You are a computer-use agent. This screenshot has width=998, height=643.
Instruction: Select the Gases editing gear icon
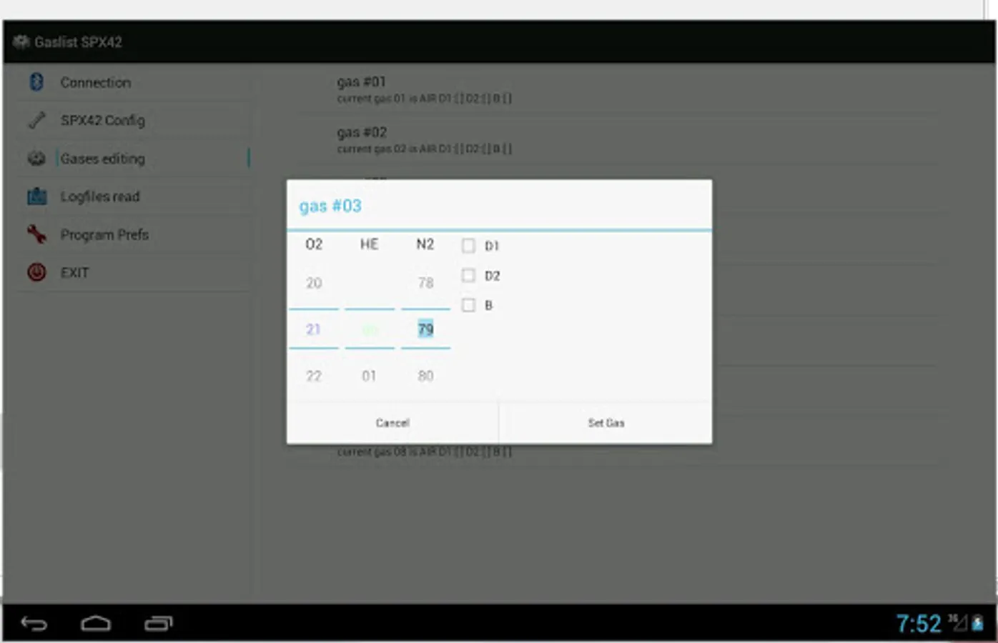(x=36, y=158)
